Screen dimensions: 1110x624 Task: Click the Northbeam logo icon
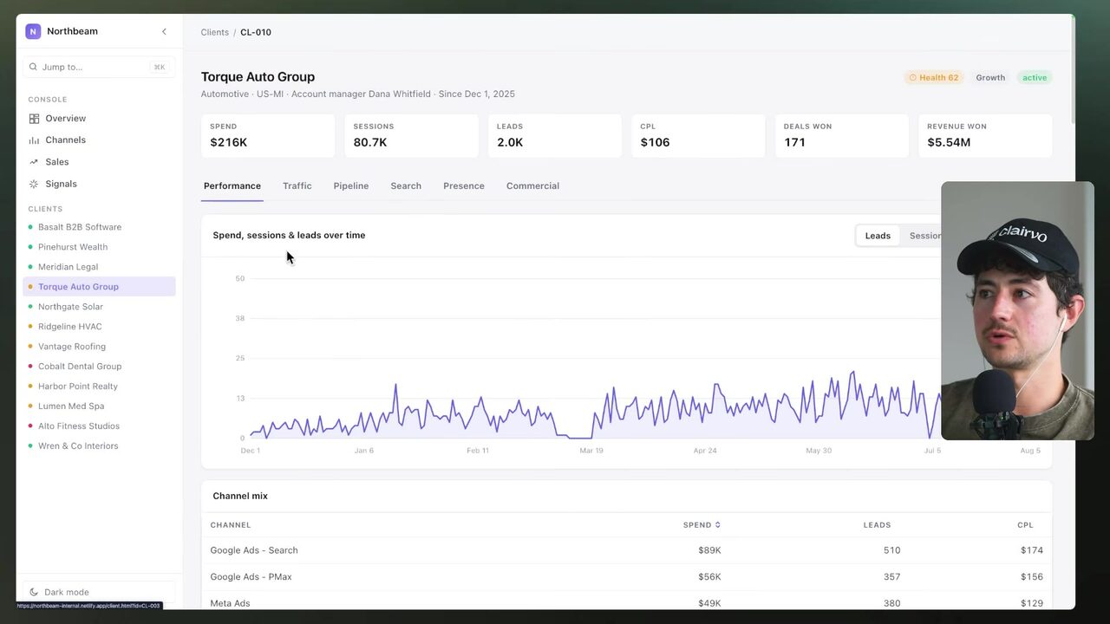[x=33, y=31]
